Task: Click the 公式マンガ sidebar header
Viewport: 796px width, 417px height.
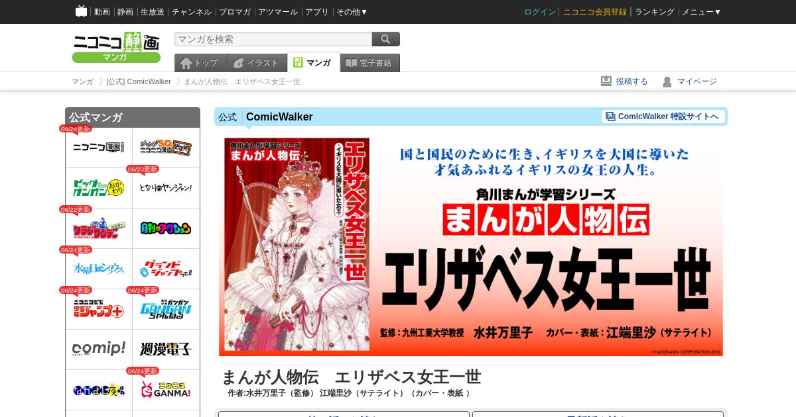Action: (133, 117)
